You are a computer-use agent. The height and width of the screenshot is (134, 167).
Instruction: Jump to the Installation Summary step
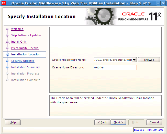(x=26, y=67)
